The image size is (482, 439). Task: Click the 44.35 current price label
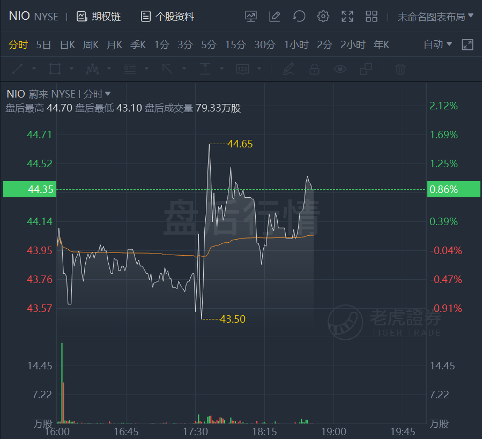30,189
